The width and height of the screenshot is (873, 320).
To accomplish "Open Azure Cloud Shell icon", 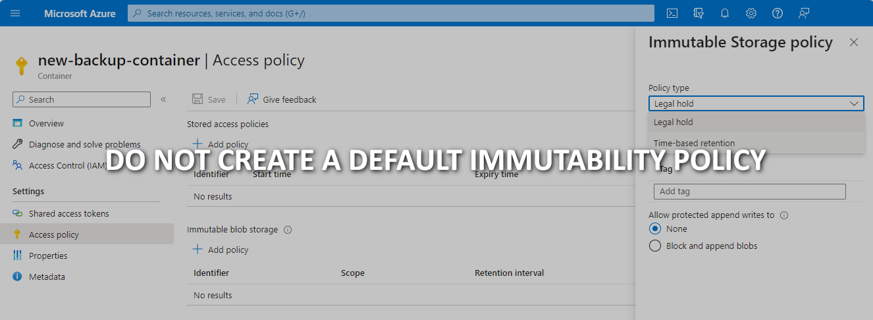I will [672, 13].
